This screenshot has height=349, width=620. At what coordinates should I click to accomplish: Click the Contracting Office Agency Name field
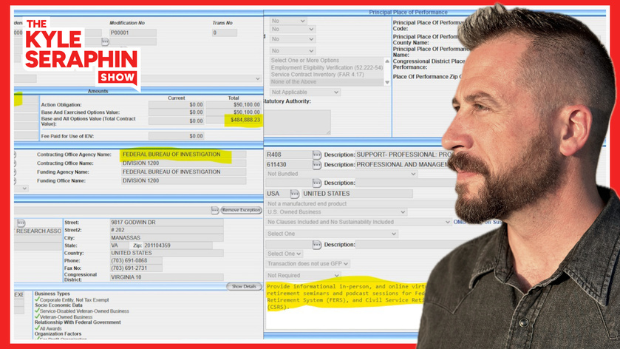[183, 155]
